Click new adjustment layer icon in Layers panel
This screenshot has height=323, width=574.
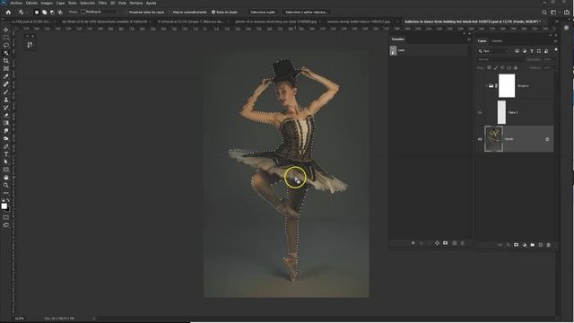pyautogui.click(x=524, y=245)
